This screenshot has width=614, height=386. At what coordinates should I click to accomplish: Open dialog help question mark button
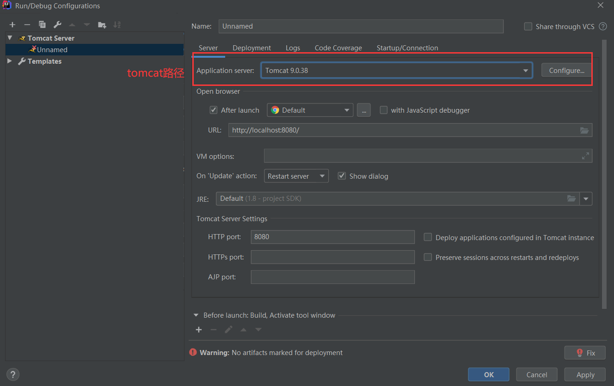[x=13, y=374]
